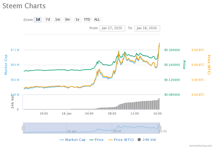Viewport: 215px width, 148px height.
Task: Click the 12:00 time axis label
Action: [x=134, y=114]
